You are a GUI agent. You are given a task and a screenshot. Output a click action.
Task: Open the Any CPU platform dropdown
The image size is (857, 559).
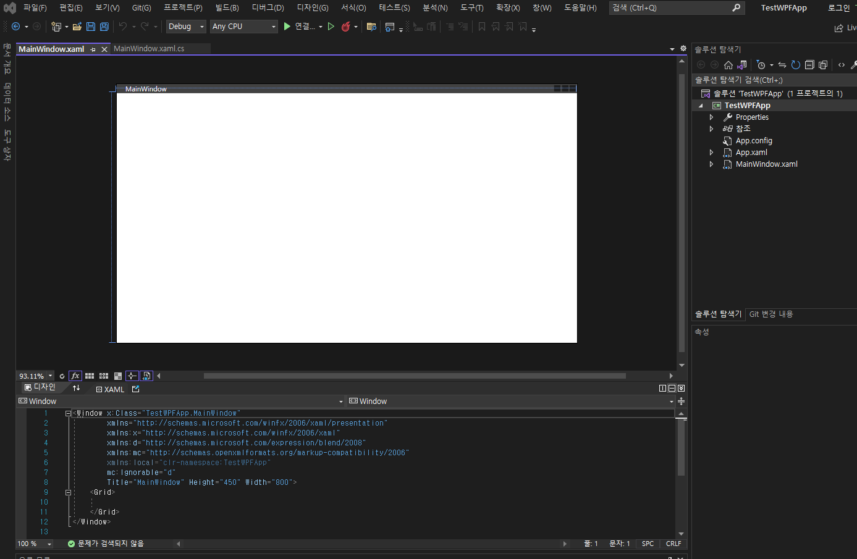click(244, 27)
